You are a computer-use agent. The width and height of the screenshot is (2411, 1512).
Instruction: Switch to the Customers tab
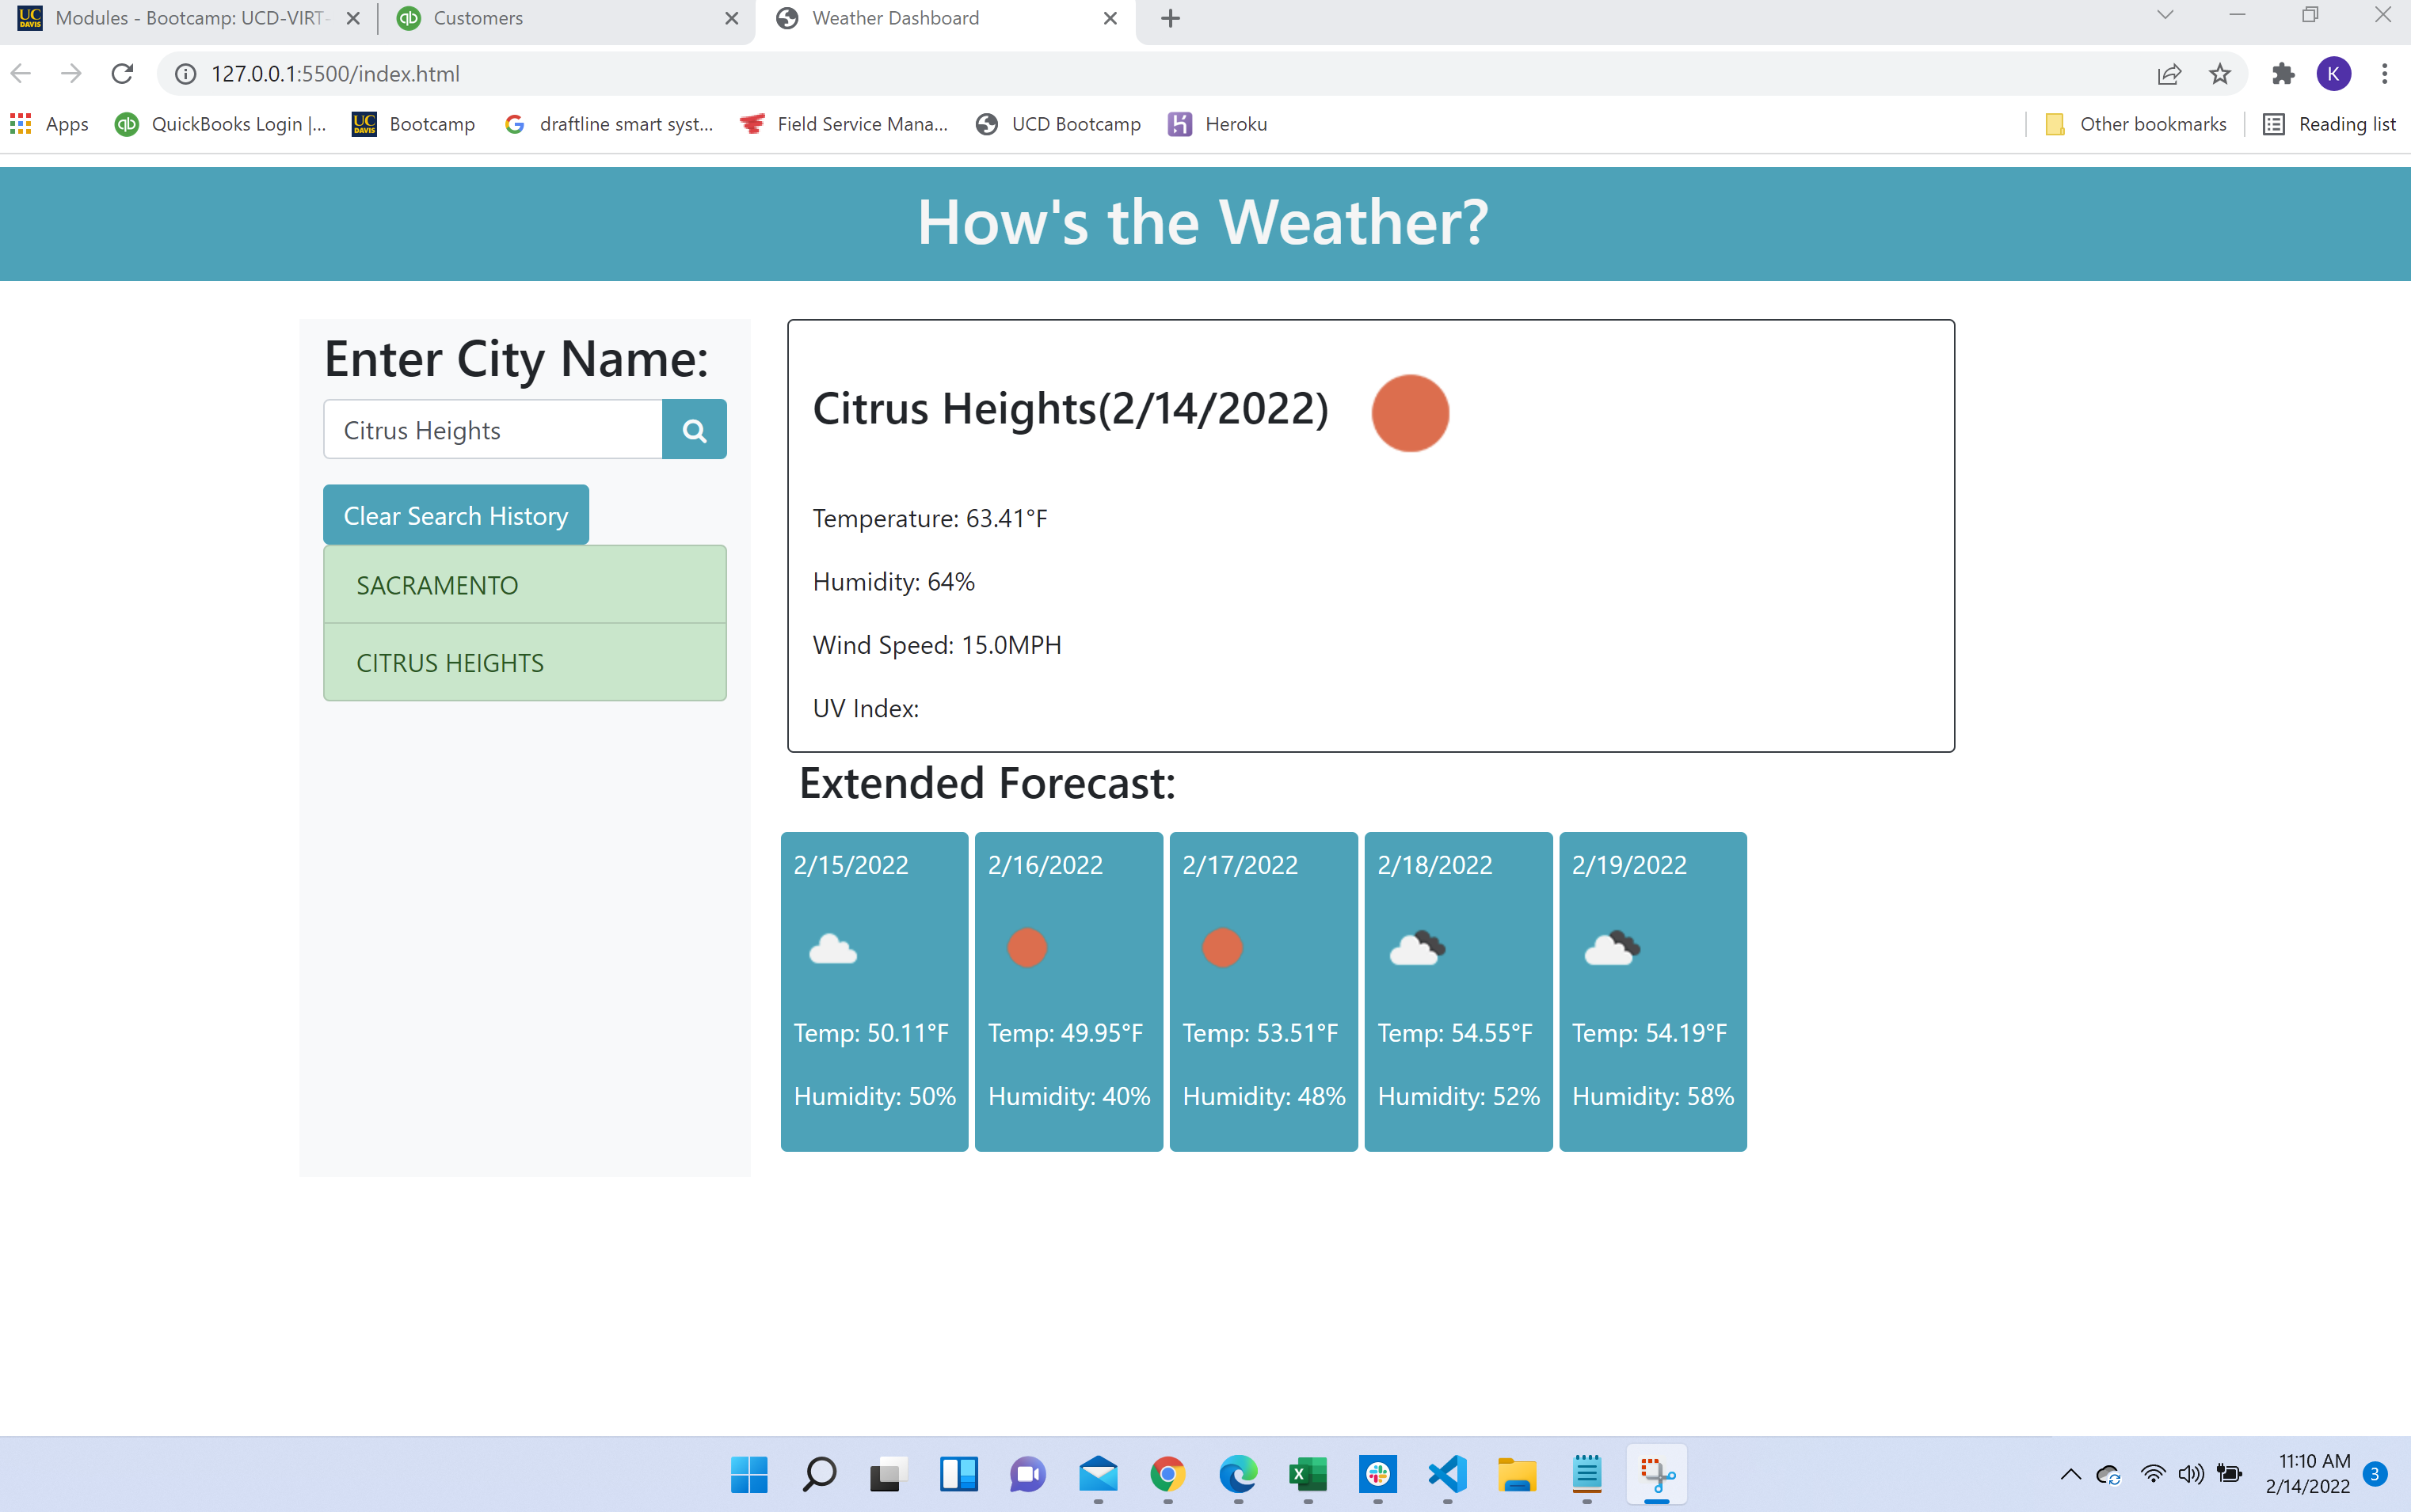(x=477, y=18)
